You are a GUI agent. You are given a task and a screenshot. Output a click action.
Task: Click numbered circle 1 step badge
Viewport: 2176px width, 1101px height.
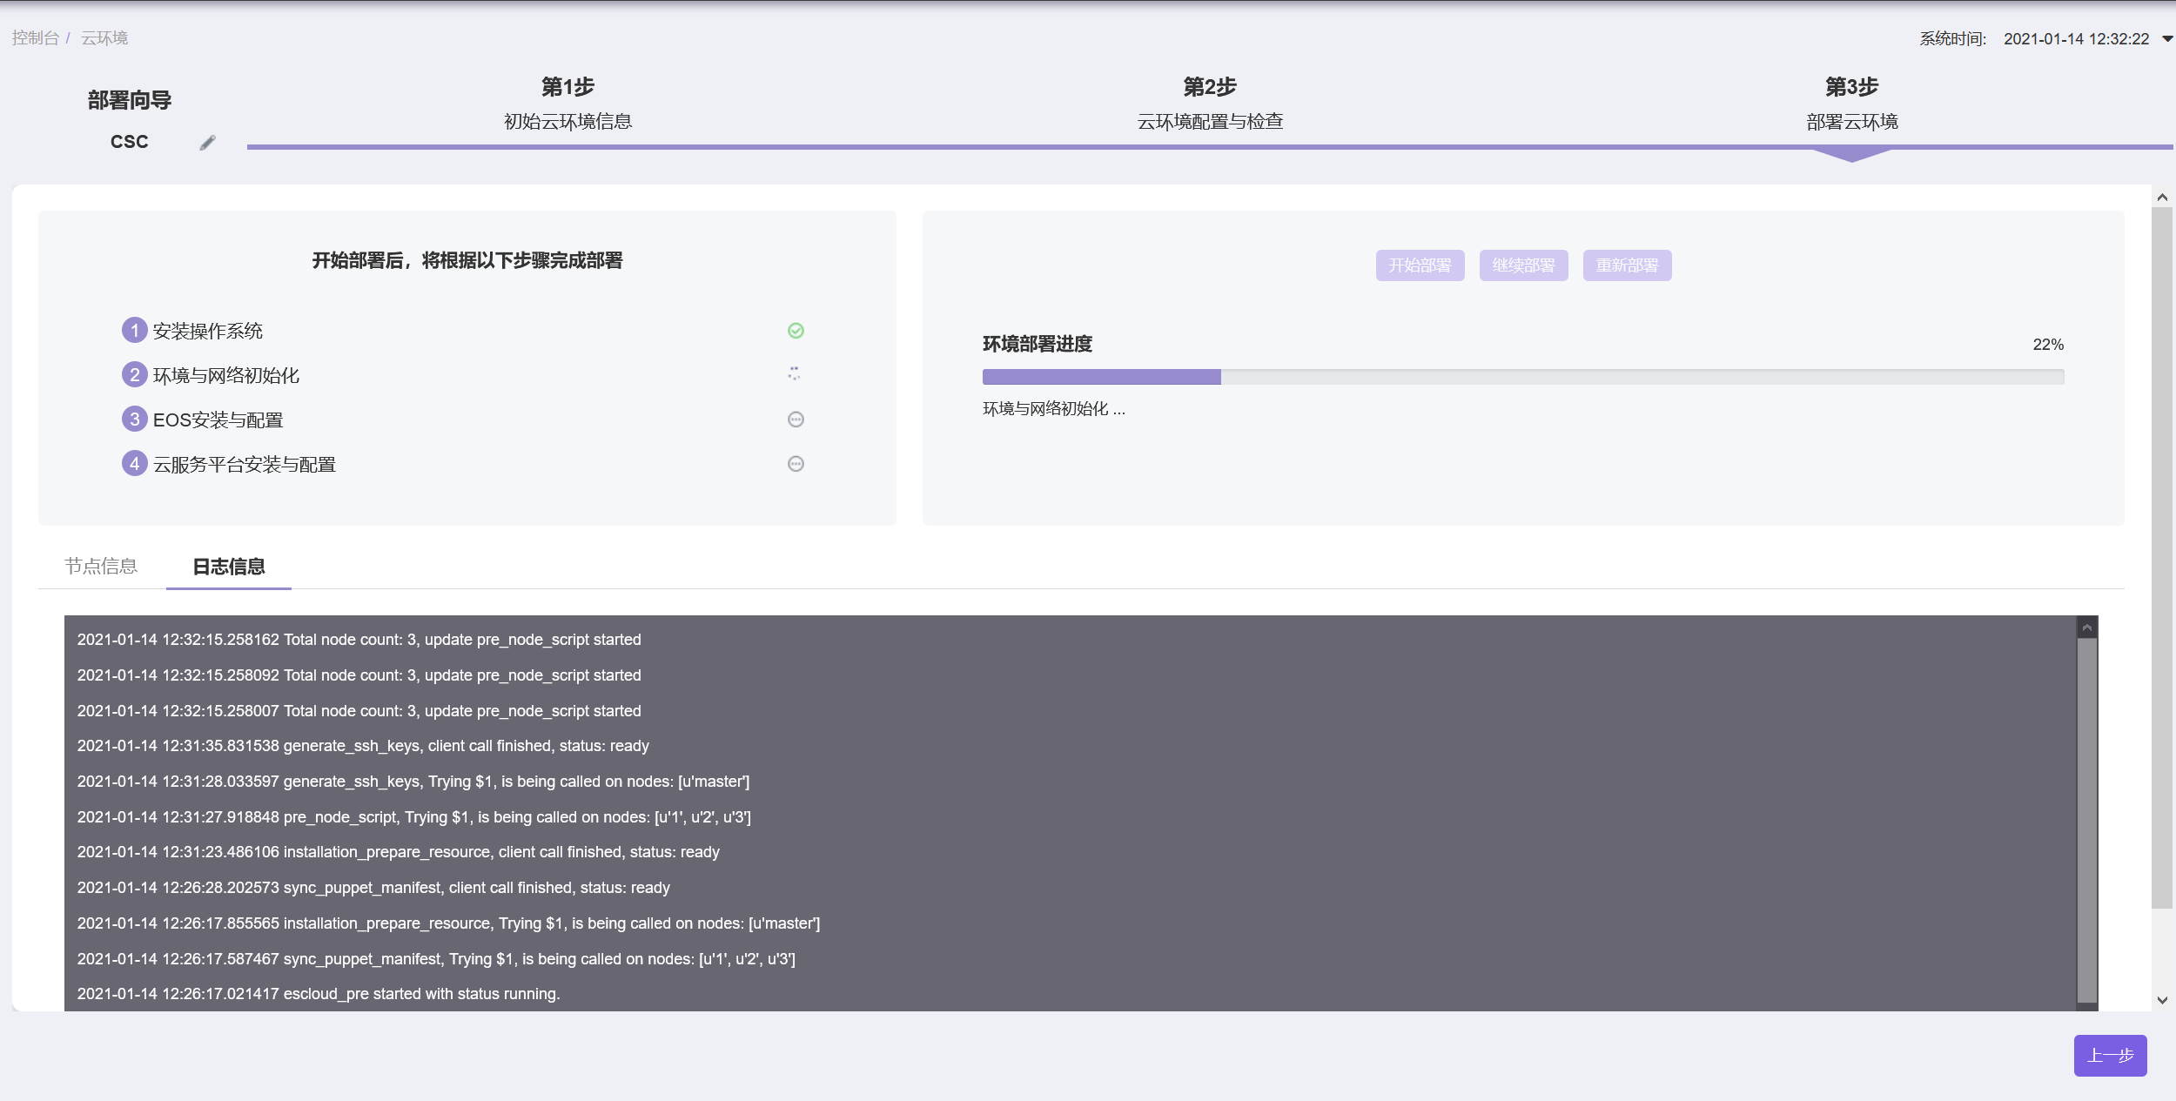pos(134,331)
